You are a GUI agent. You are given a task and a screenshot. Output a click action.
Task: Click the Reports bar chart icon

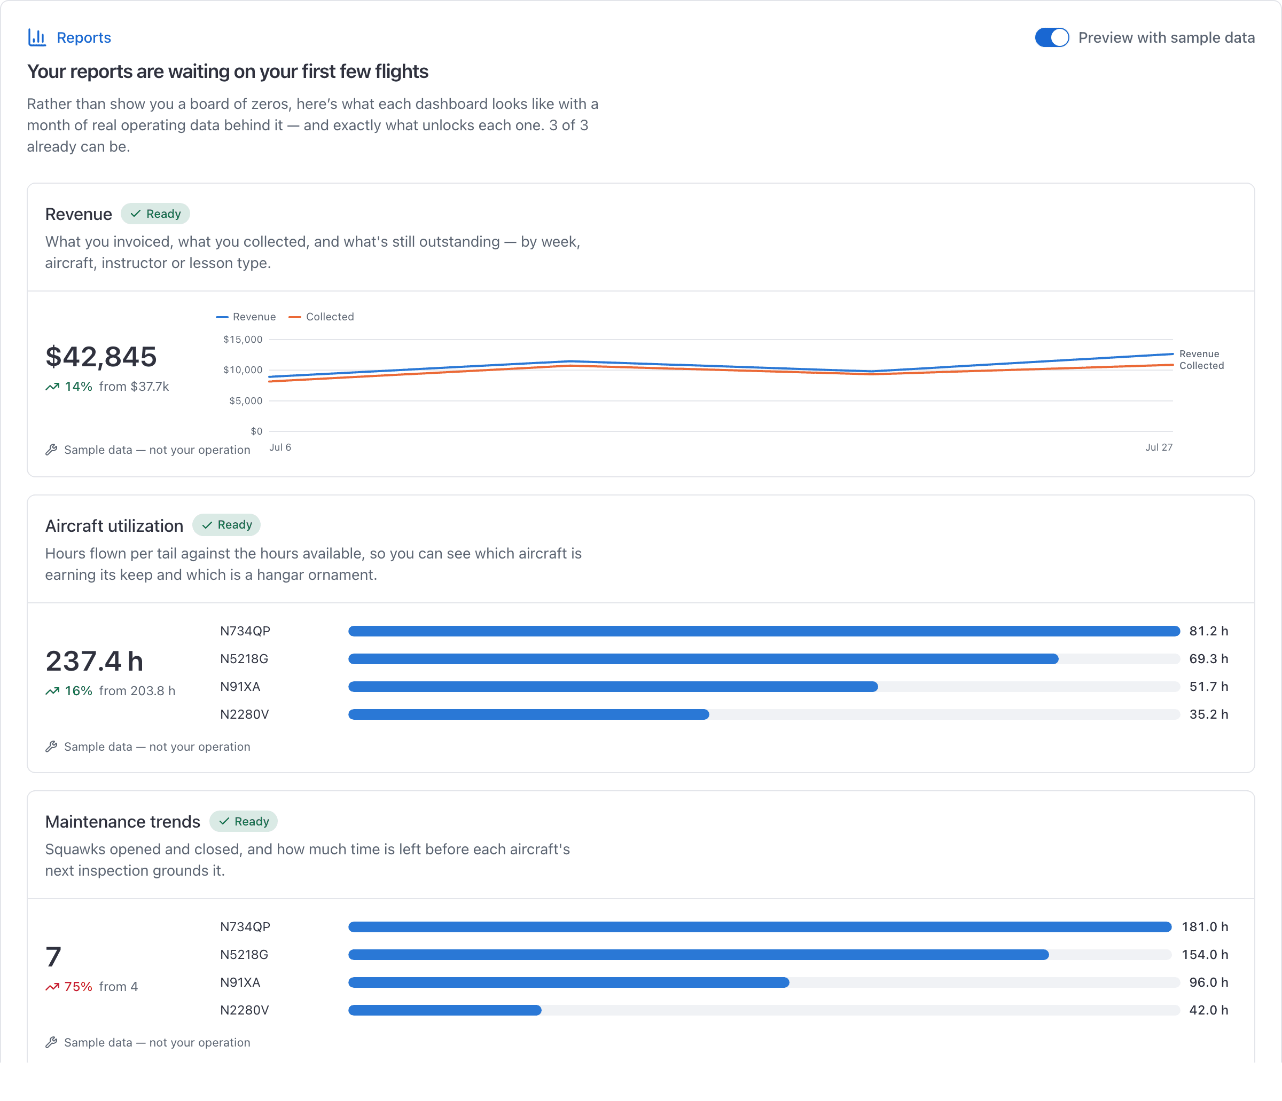[37, 38]
